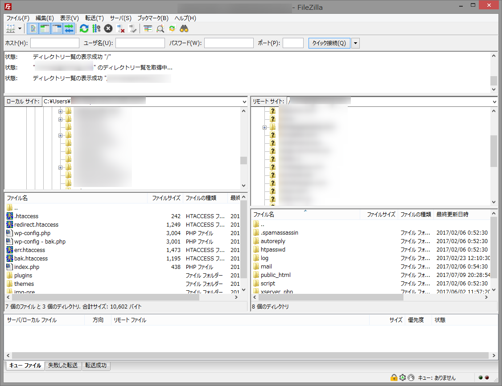Image resolution: width=502 pixels, height=386 pixels.
Task: Toggle processing of transfer queue
Action: 96,29
